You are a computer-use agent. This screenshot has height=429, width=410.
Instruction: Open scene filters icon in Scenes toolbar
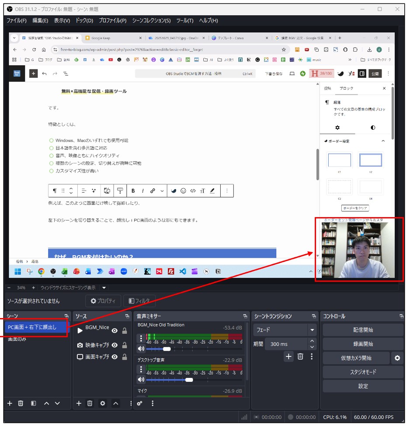[34, 403]
